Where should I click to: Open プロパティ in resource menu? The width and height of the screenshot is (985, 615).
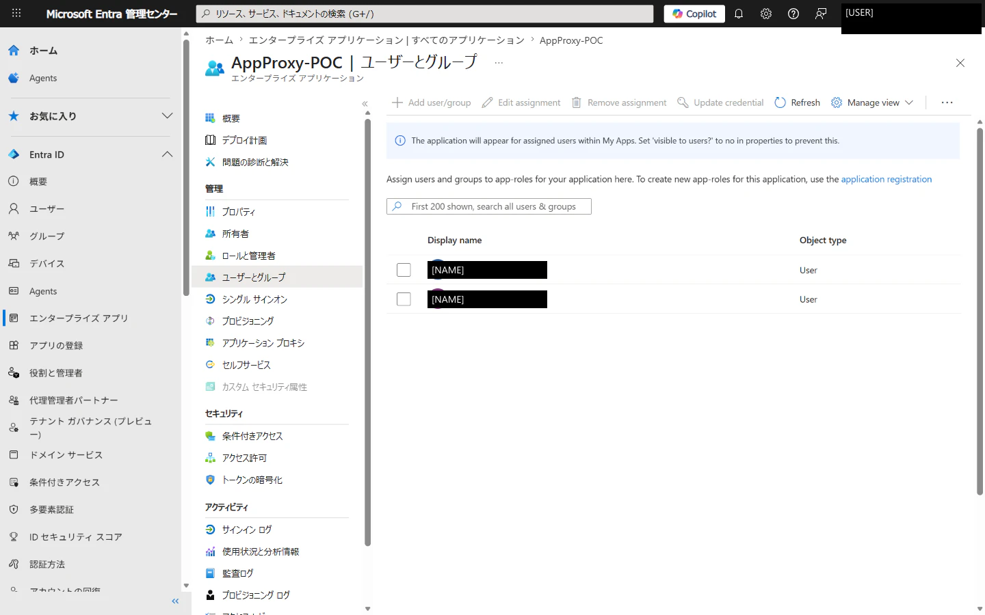239,212
